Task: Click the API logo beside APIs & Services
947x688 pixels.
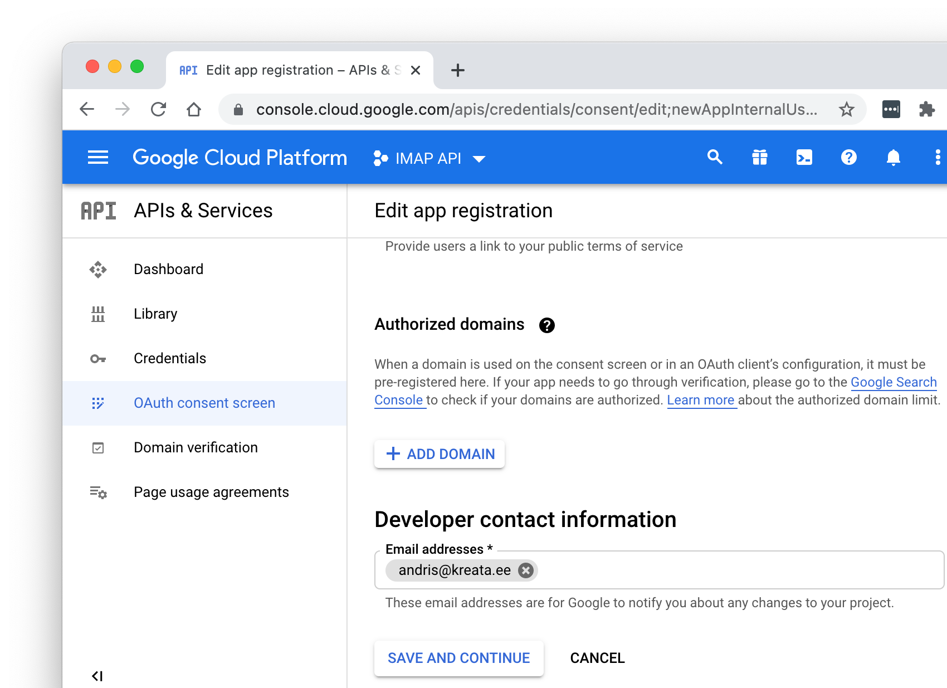Action: click(99, 211)
